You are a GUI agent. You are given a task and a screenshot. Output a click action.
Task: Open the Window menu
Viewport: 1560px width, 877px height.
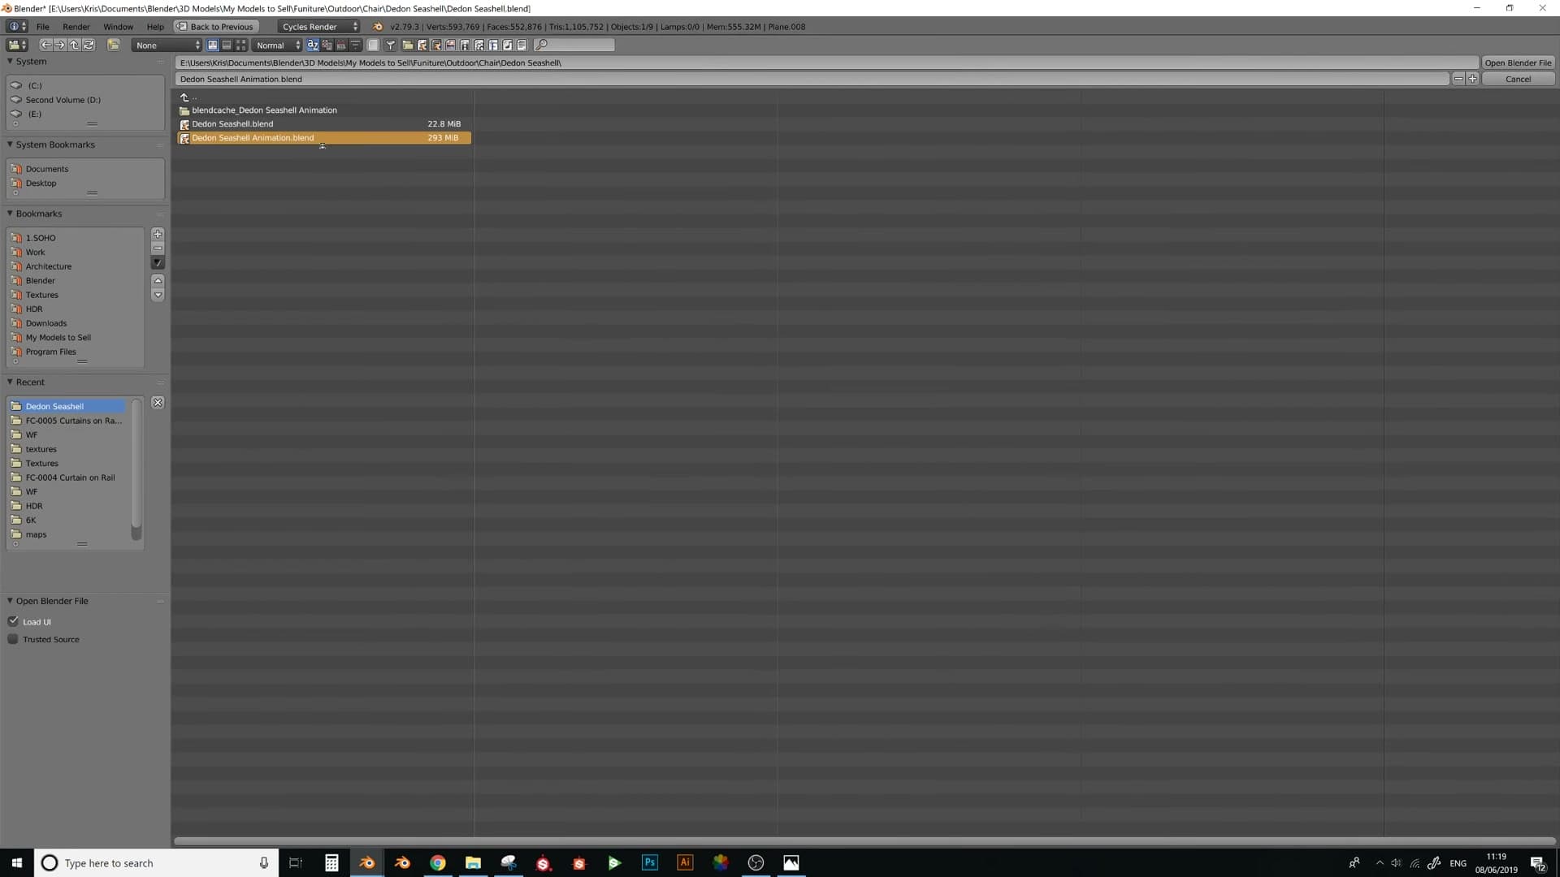click(x=118, y=27)
